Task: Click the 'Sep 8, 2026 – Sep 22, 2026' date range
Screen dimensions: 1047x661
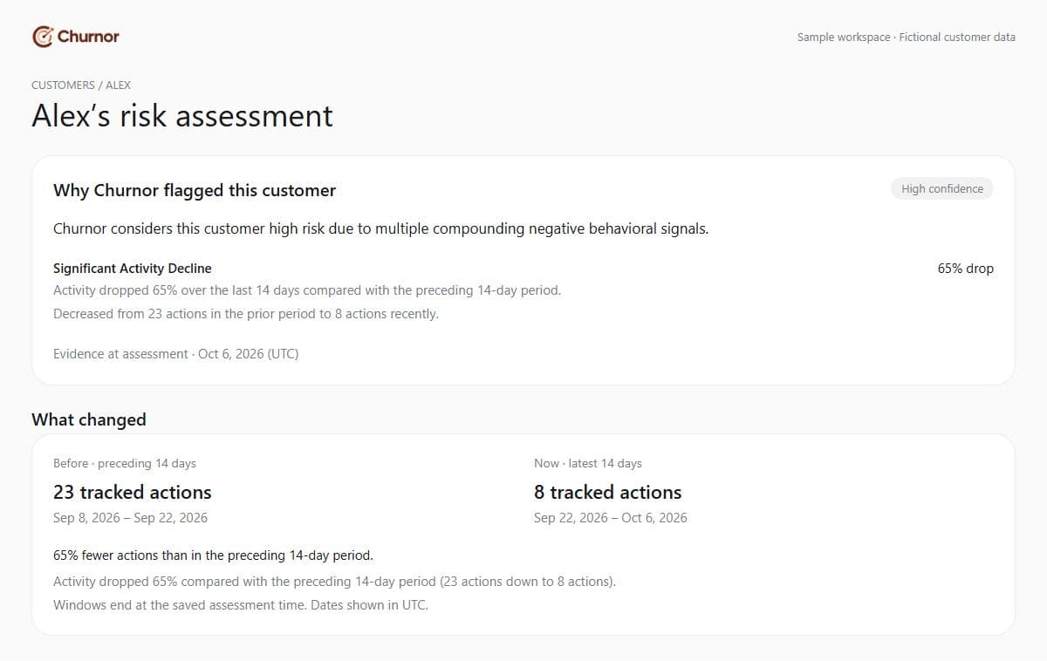Action: [x=131, y=517]
